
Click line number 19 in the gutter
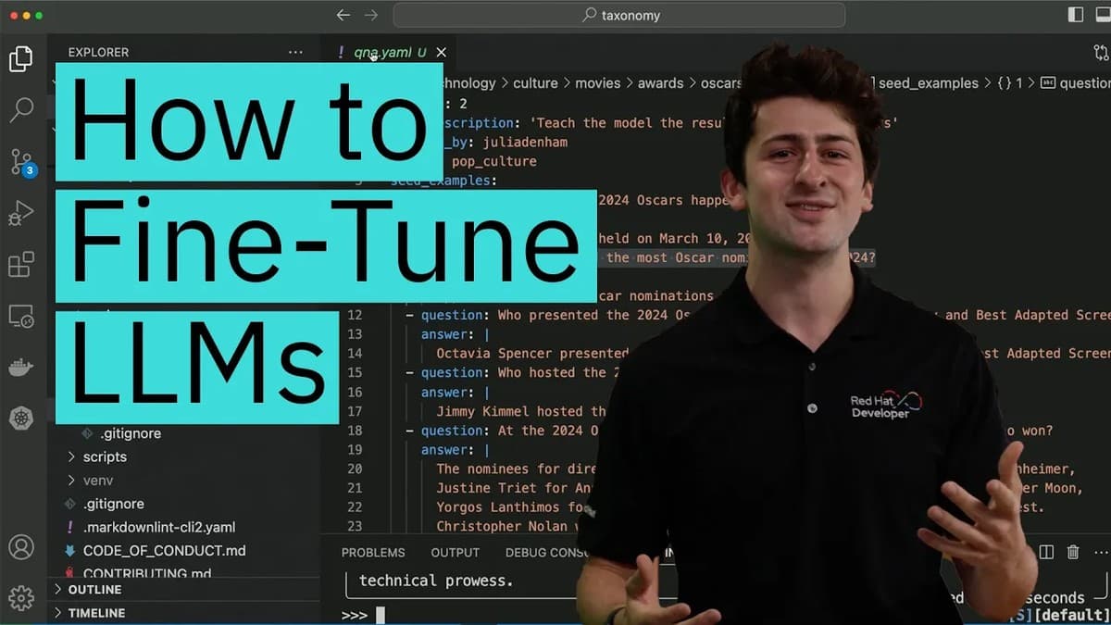pos(355,449)
